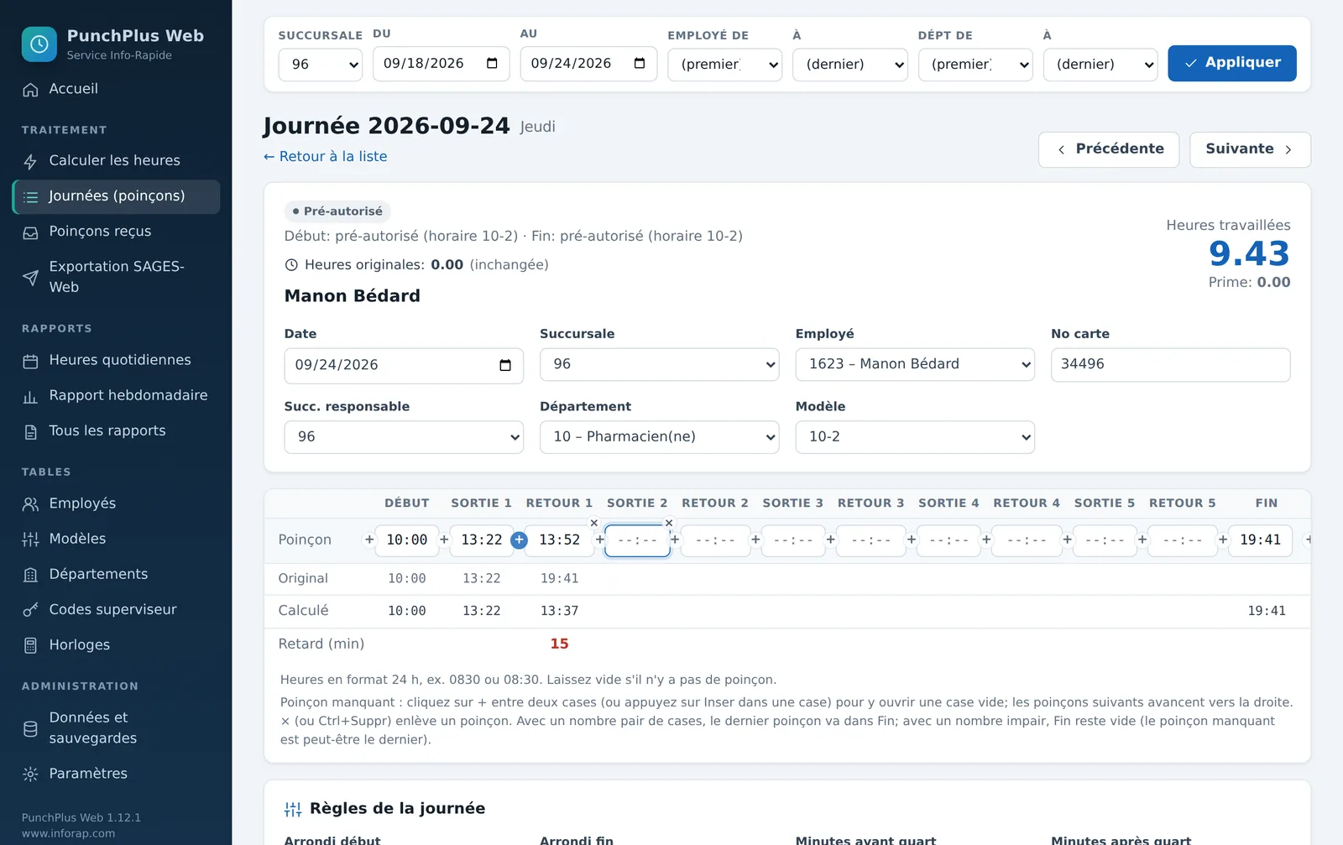Image resolution: width=1343 pixels, height=845 pixels.
Task: Click the Règles de la journée sliders icon
Action: (x=293, y=809)
